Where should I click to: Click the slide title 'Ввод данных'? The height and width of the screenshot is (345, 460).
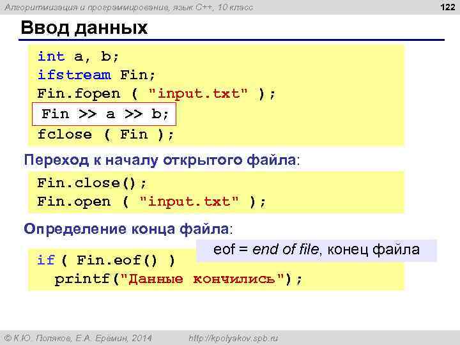tap(84, 27)
